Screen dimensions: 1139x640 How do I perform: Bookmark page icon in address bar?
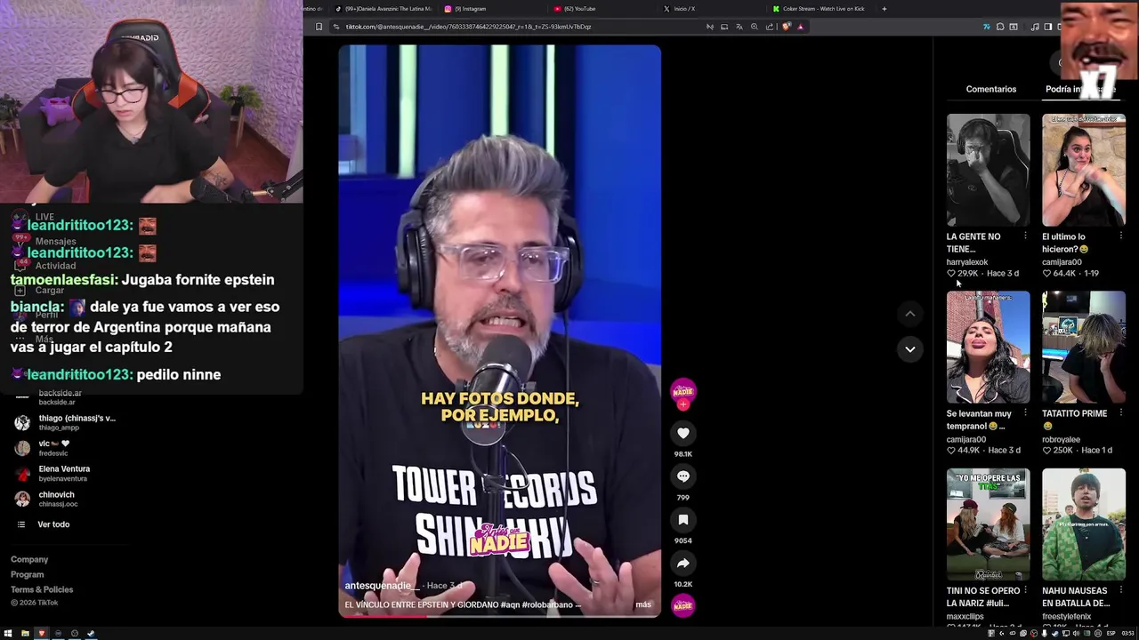click(319, 27)
